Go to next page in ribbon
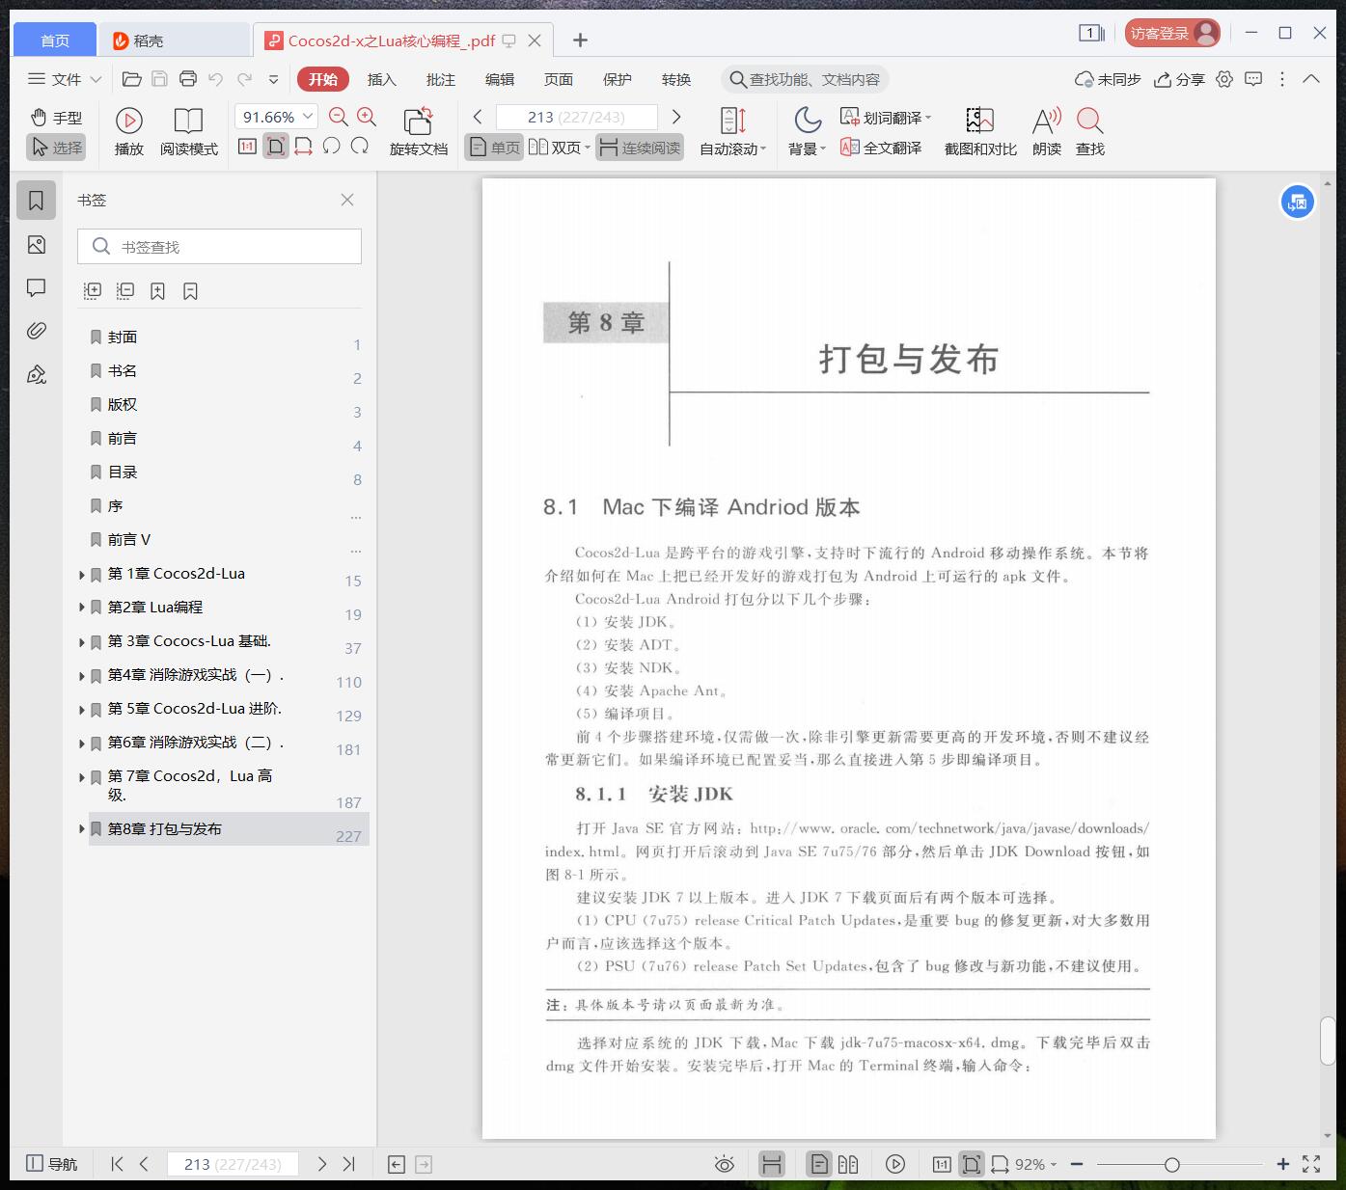 (676, 117)
